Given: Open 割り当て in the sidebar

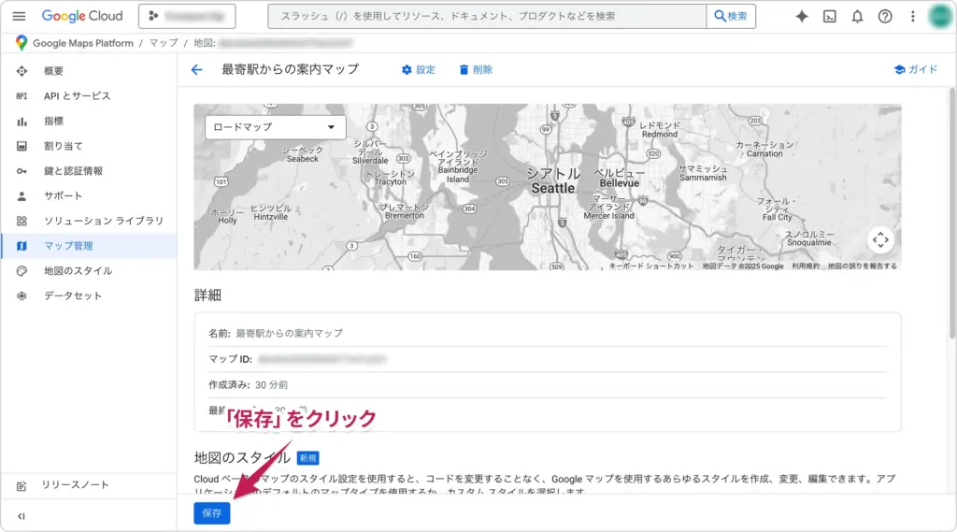Looking at the screenshot, I should click(89, 146).
